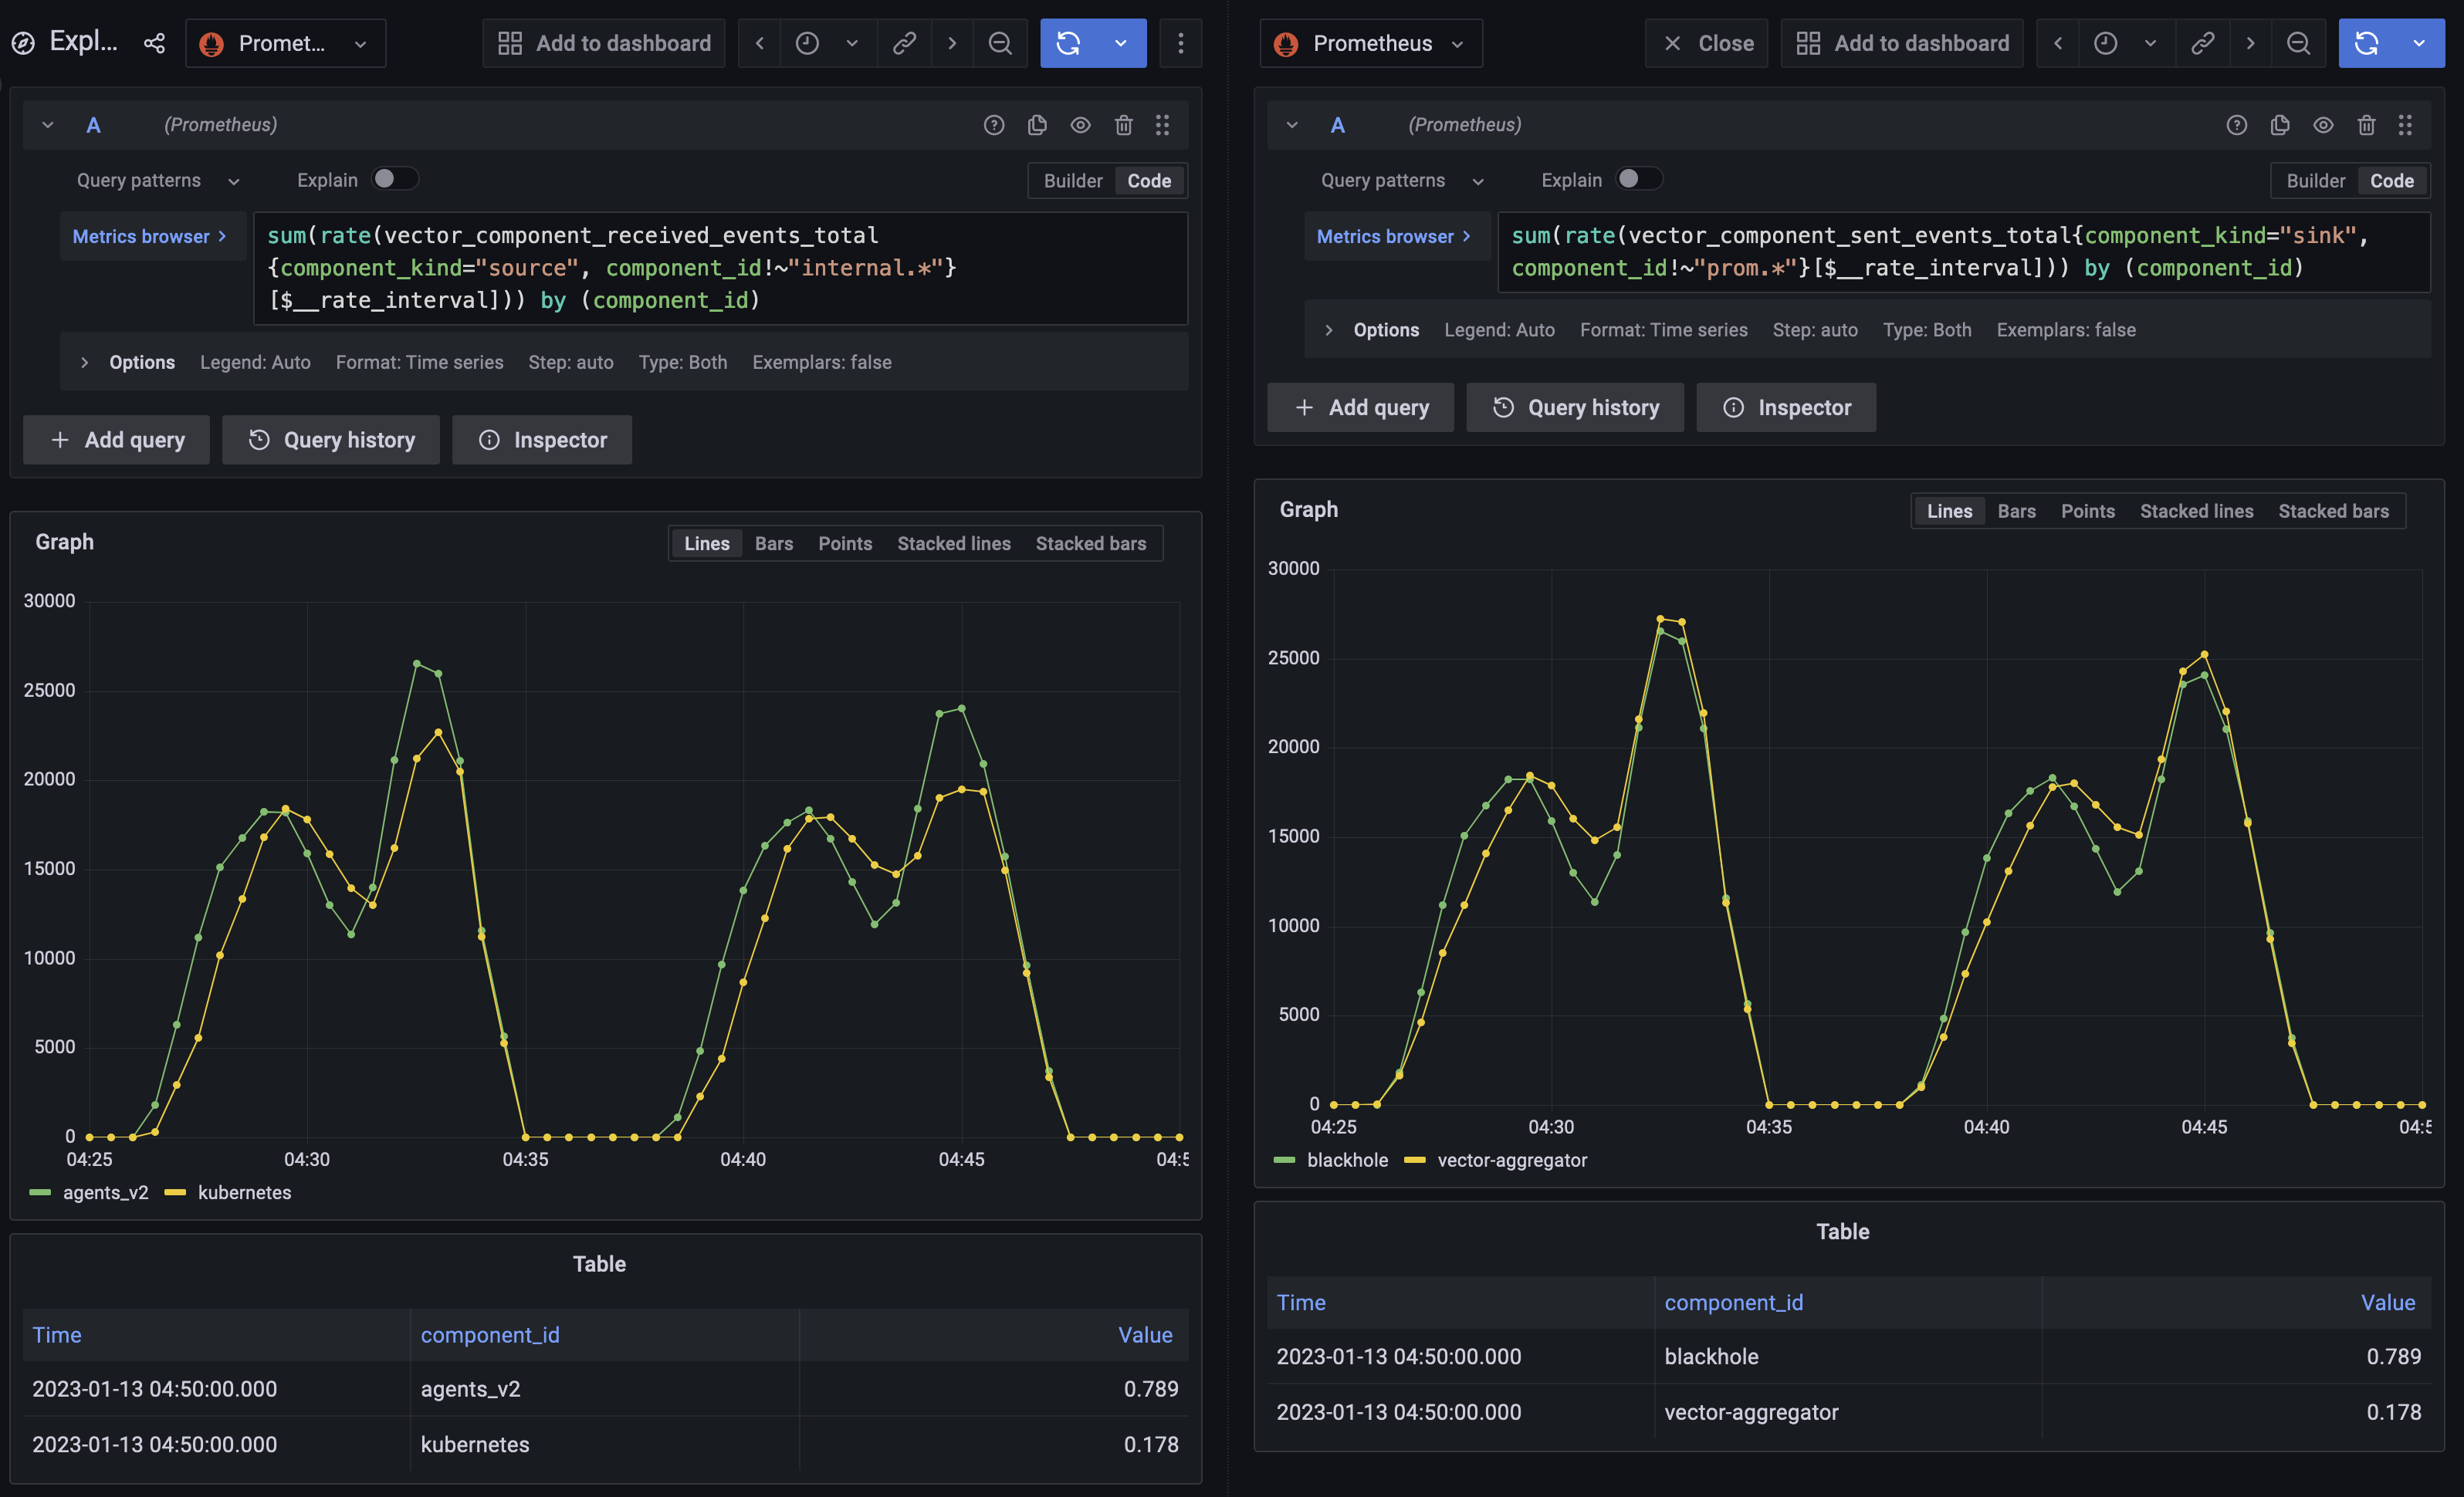Delete query A with the trash icon
This screenshot has width=2464, height=1497.
point(1123,124)
